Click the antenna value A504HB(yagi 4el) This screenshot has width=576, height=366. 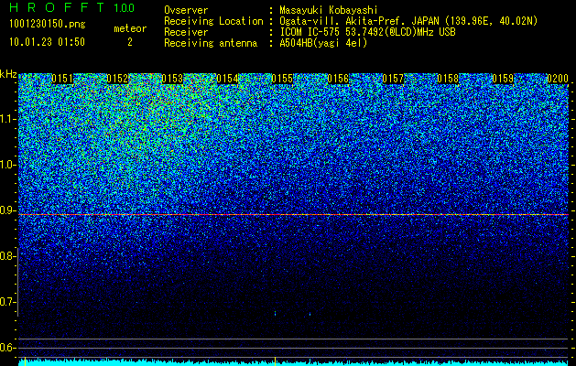click(x=323, y=43)
